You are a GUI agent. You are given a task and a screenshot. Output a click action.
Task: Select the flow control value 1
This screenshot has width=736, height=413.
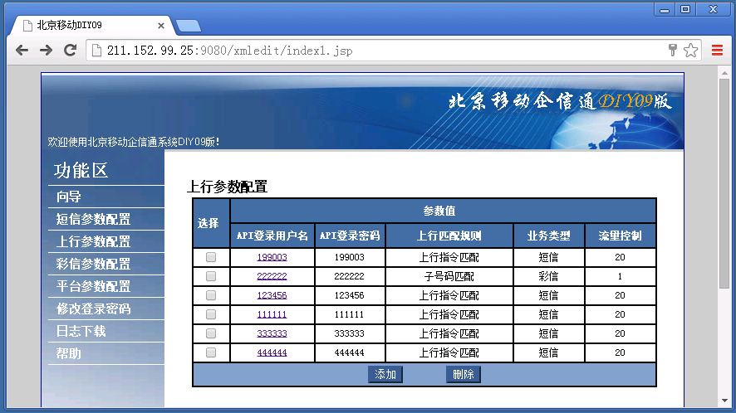coord(620,277)
